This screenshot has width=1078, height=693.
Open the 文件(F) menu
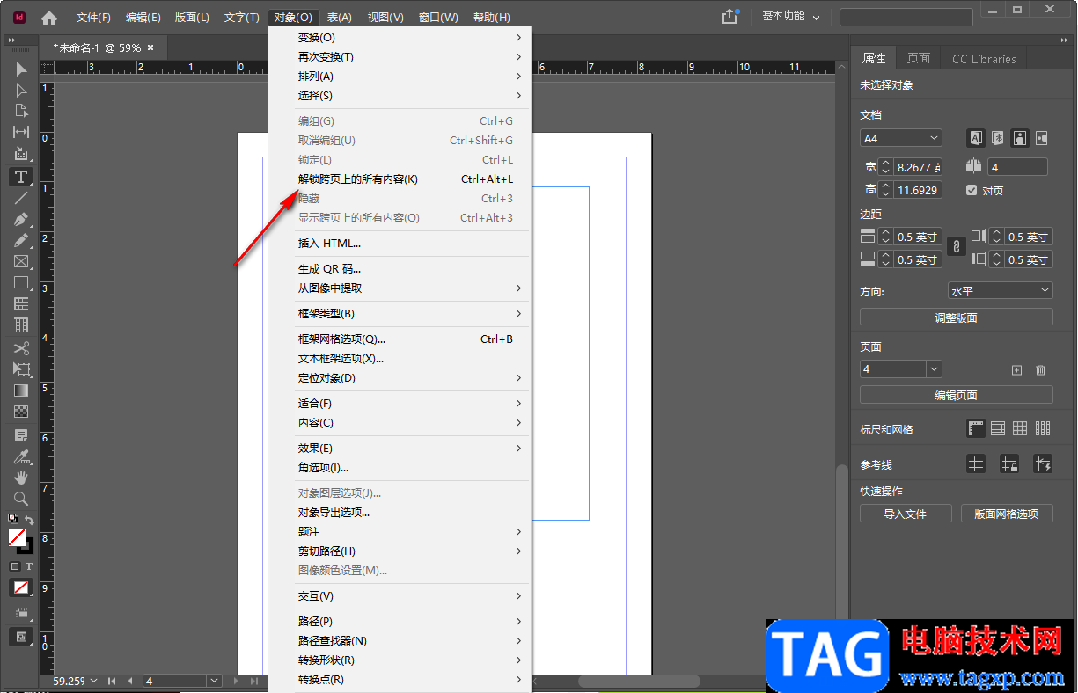[93, 18]
